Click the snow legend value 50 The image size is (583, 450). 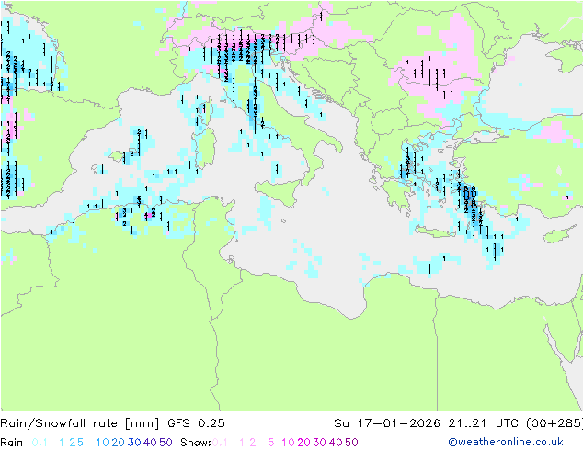[x=351, y=443]
